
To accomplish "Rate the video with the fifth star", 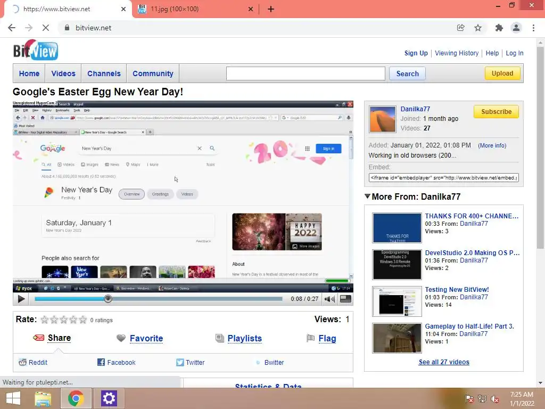I will point(82,320).
